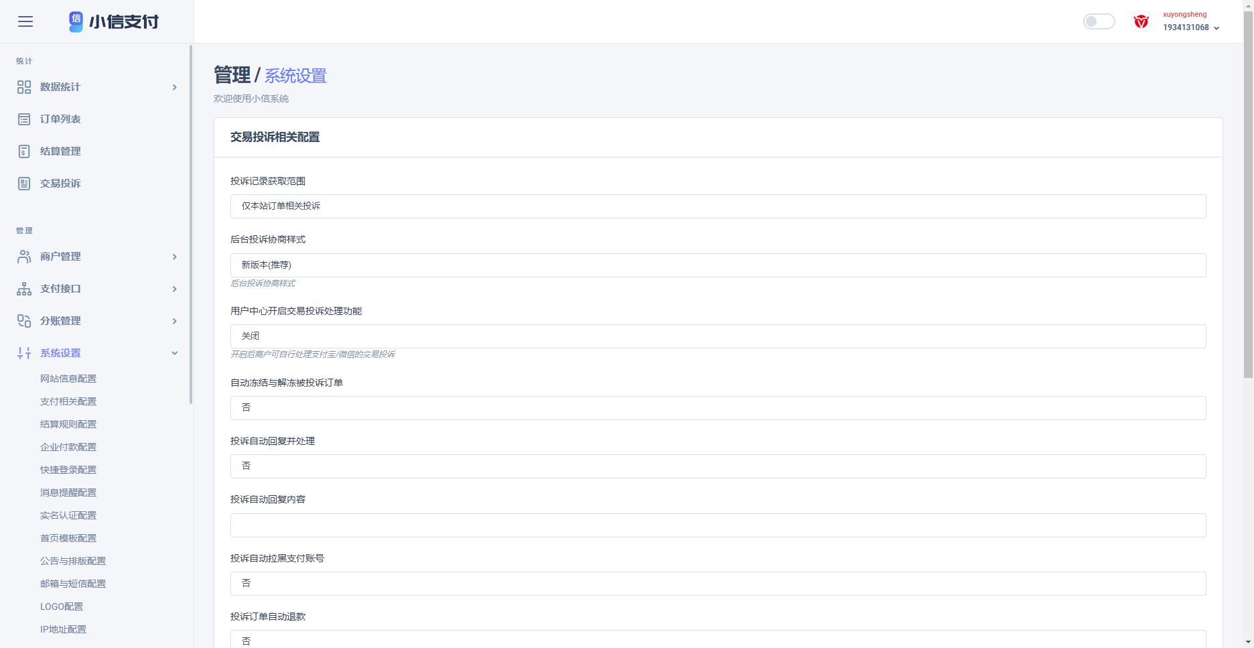
Task: Open 实名认证配置 submenu item
Action: click(x=68, y=515)
